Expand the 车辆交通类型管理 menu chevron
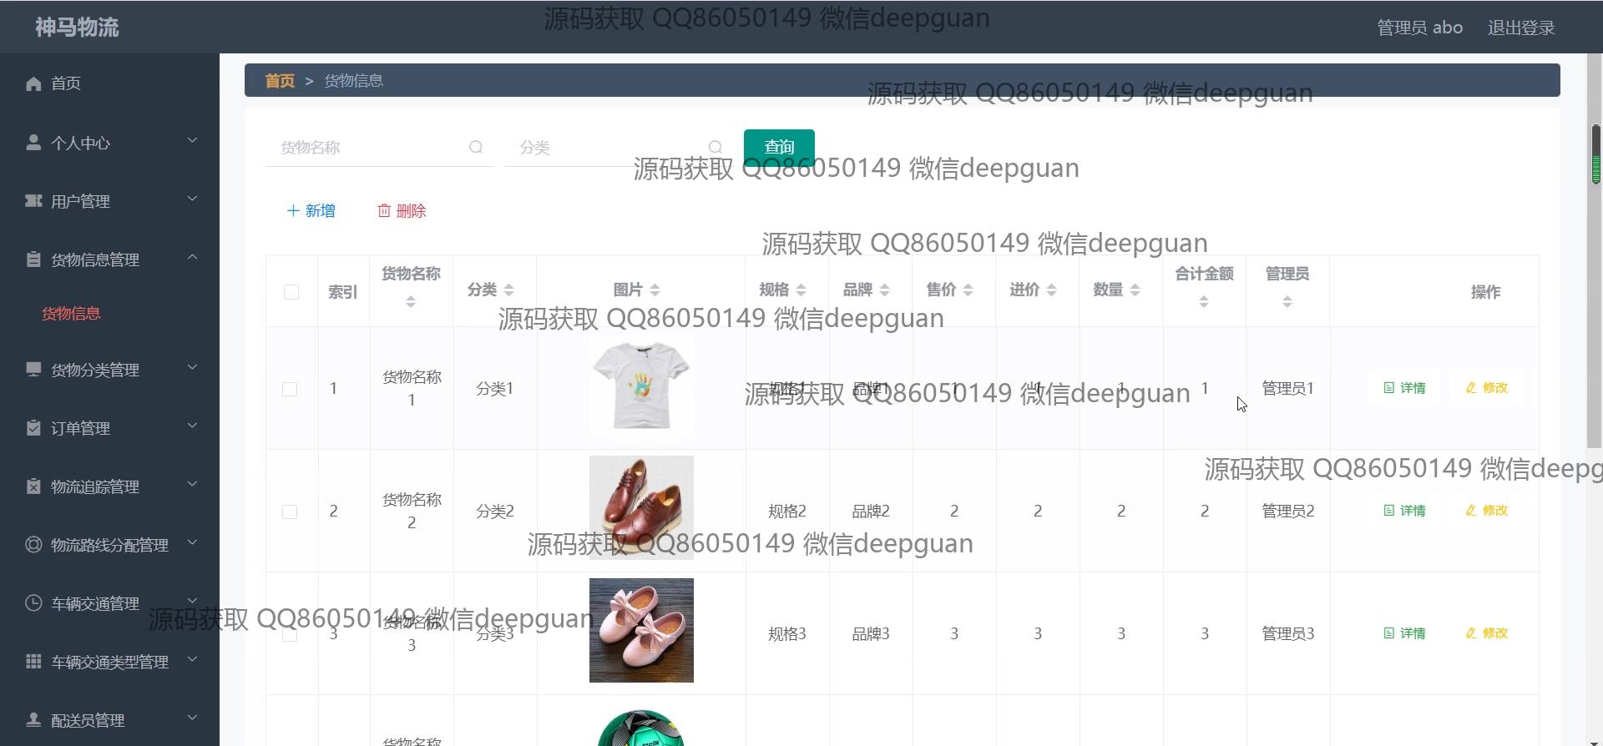 pyautogui.click(x=192, y=659)
